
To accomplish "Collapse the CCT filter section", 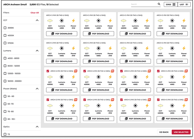I will [x=37, y=20].
